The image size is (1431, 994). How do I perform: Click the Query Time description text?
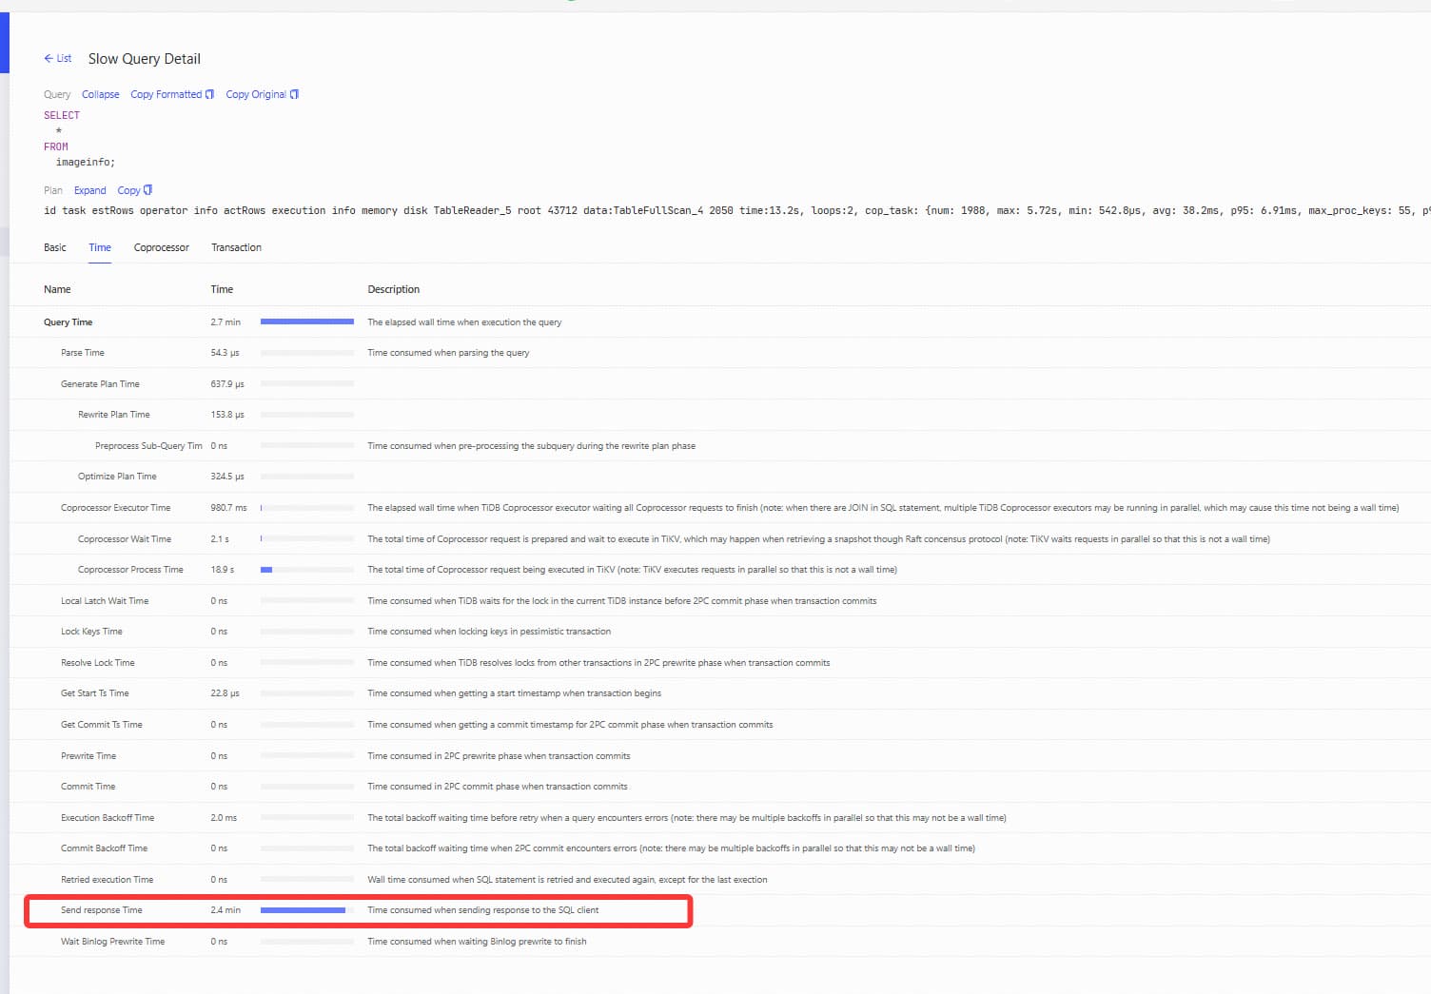tap(464, 322)
